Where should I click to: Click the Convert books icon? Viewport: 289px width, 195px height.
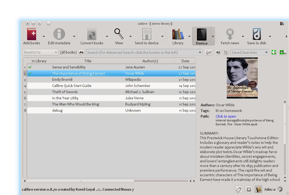[92, 34]
